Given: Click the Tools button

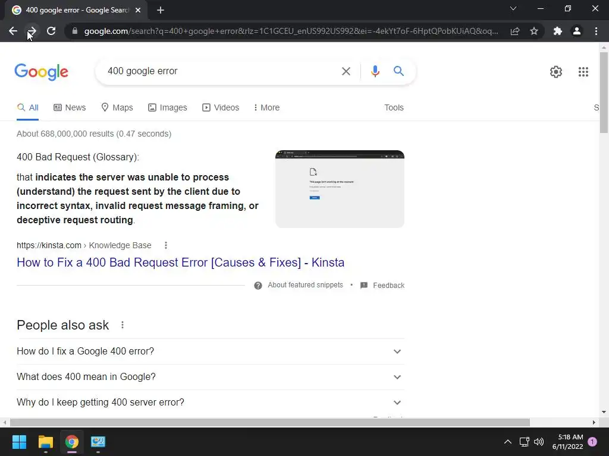Looking at the screenshot, I should 394,107.
